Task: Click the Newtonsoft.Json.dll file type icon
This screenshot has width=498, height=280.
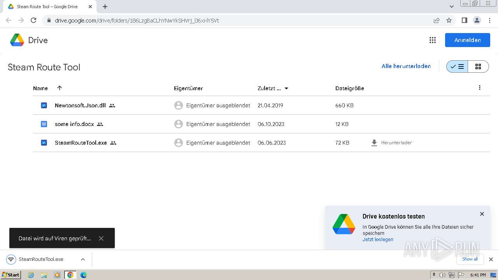Action: pos(44,105)
